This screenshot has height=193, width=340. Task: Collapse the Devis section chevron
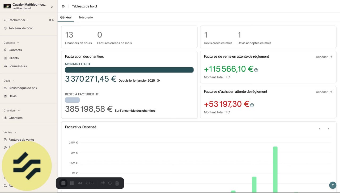point(14,81)
